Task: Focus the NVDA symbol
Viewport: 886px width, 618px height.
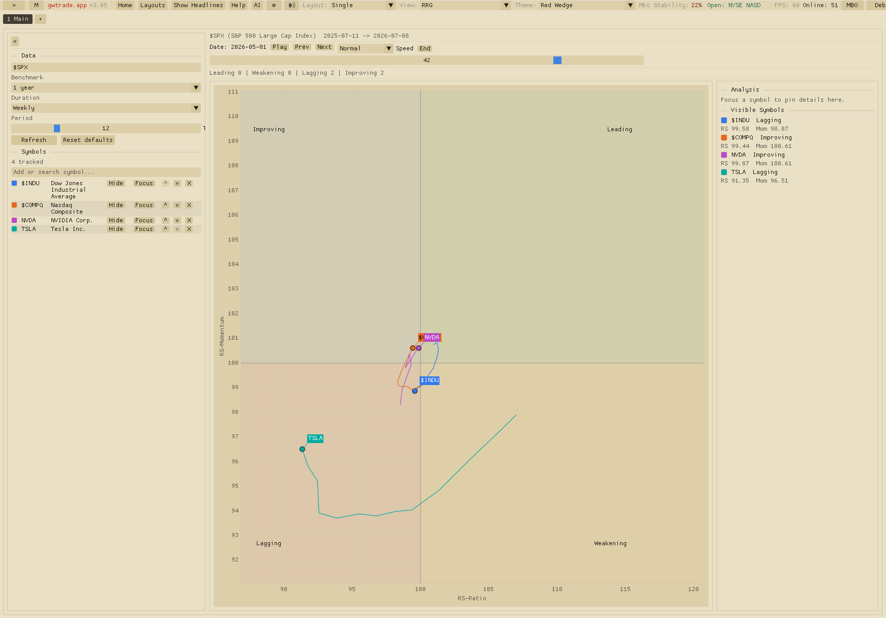Action: pyautogui.click(x=144, y=220)
